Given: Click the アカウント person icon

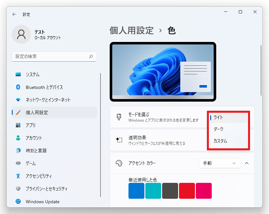Looking at the screenshot, I should 18,138.
